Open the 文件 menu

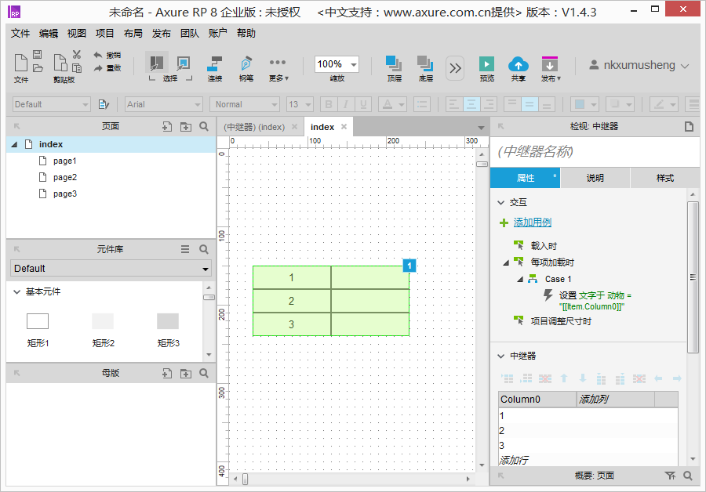[20, 33]
